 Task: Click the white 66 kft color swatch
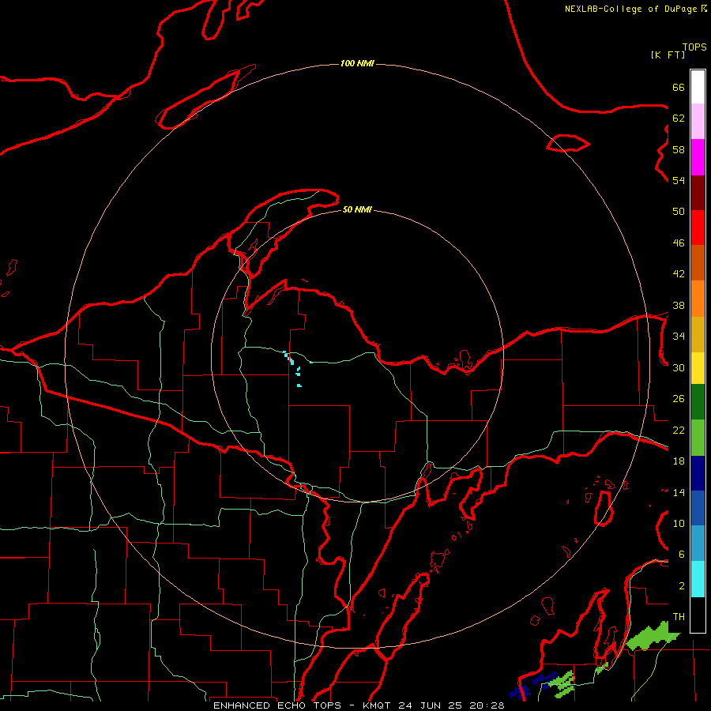698,87
